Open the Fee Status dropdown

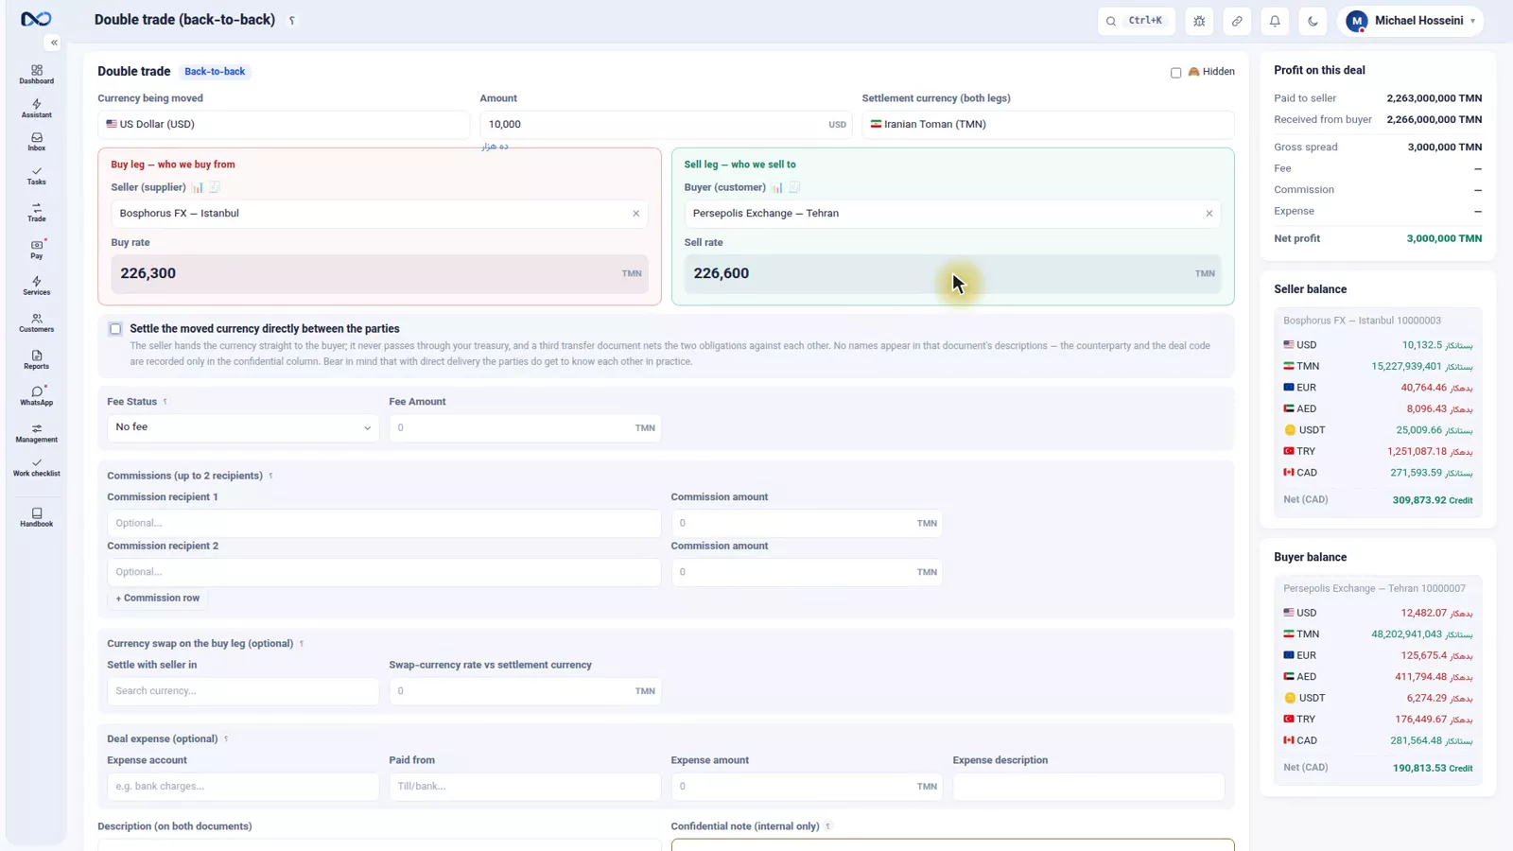click(243, 427)
